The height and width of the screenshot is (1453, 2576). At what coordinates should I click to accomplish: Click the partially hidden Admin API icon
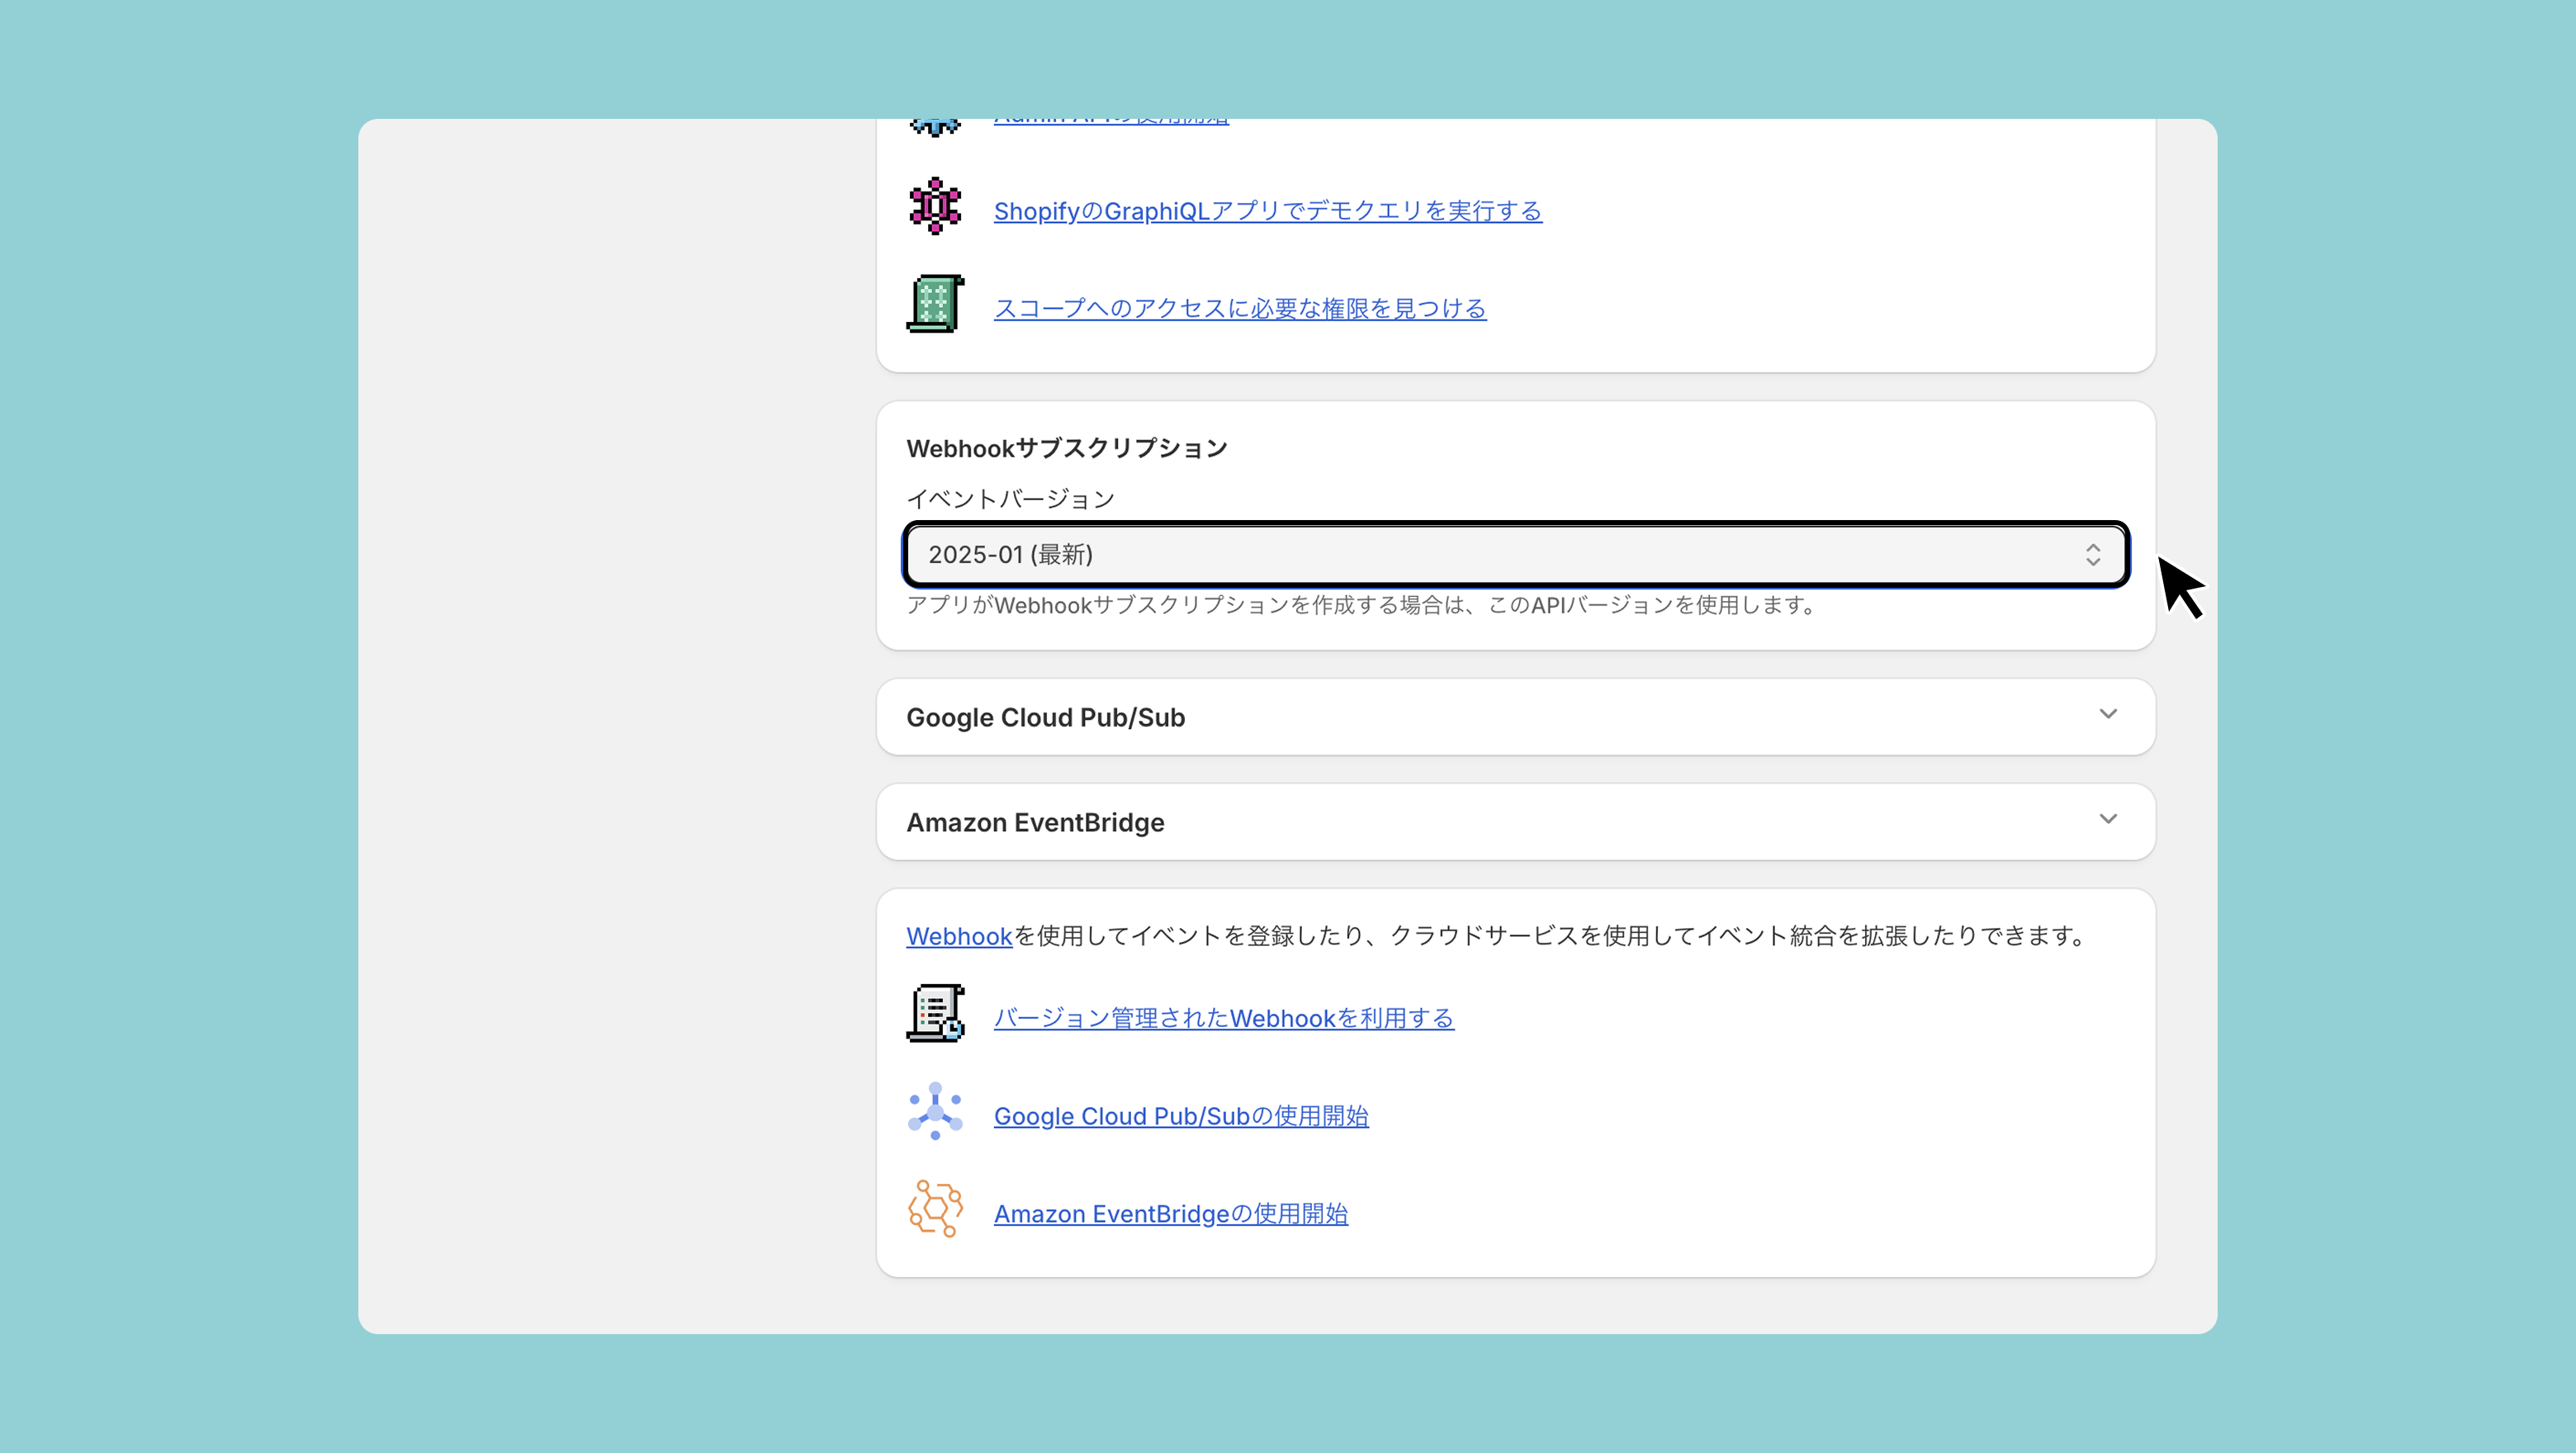click(934, 127)
